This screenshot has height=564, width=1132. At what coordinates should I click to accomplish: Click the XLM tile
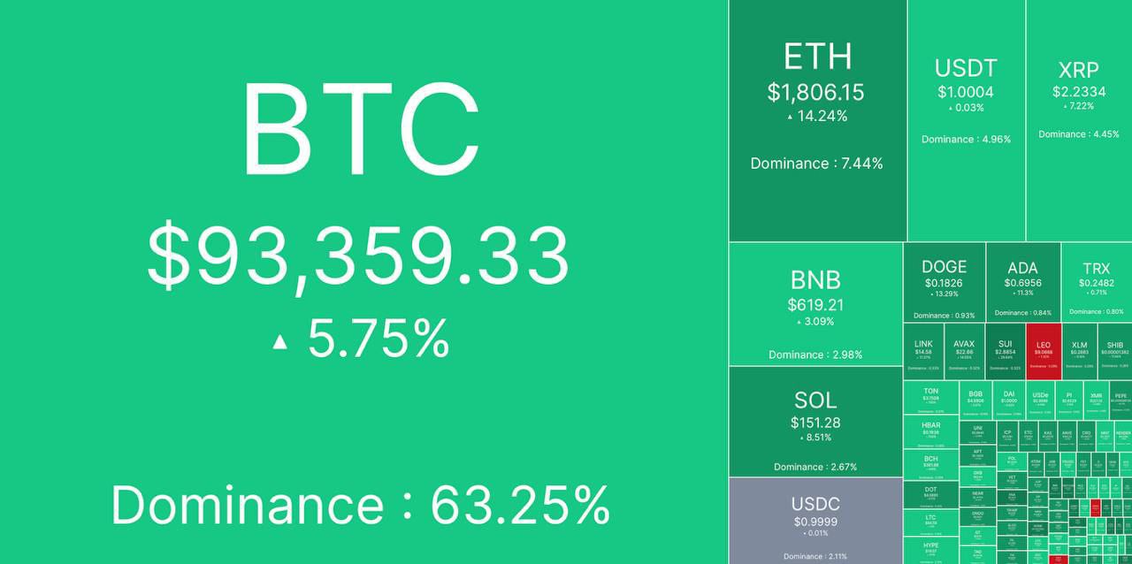tap(1080, 352)
